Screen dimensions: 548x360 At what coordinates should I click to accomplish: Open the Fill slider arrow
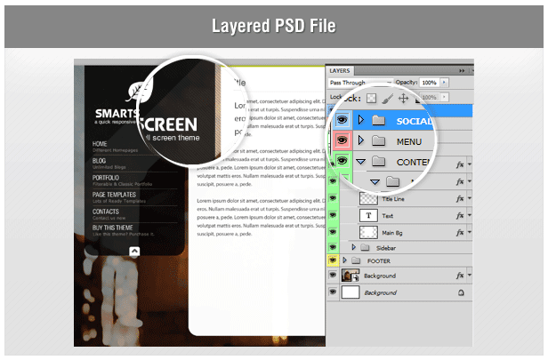444,97
